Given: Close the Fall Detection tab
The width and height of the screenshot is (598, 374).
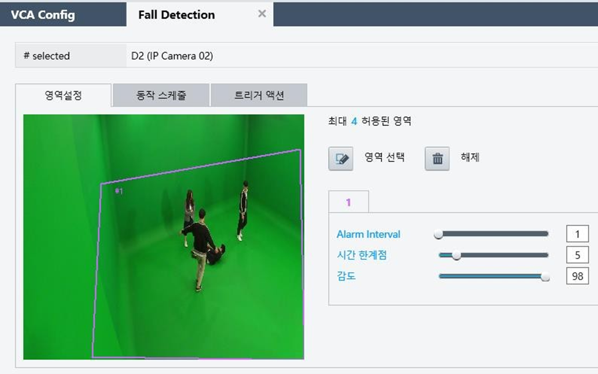Looking at the screenshot, I should [x=262, y=14].
